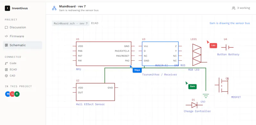Image resolution: width=256 pixels, height=125 pixels.
Task: Click 'Sam is drawing the sensor bus' status
Action: (x=229, y=23)
